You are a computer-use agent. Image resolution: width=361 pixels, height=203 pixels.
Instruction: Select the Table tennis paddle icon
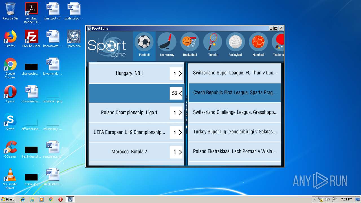[278, 42]
